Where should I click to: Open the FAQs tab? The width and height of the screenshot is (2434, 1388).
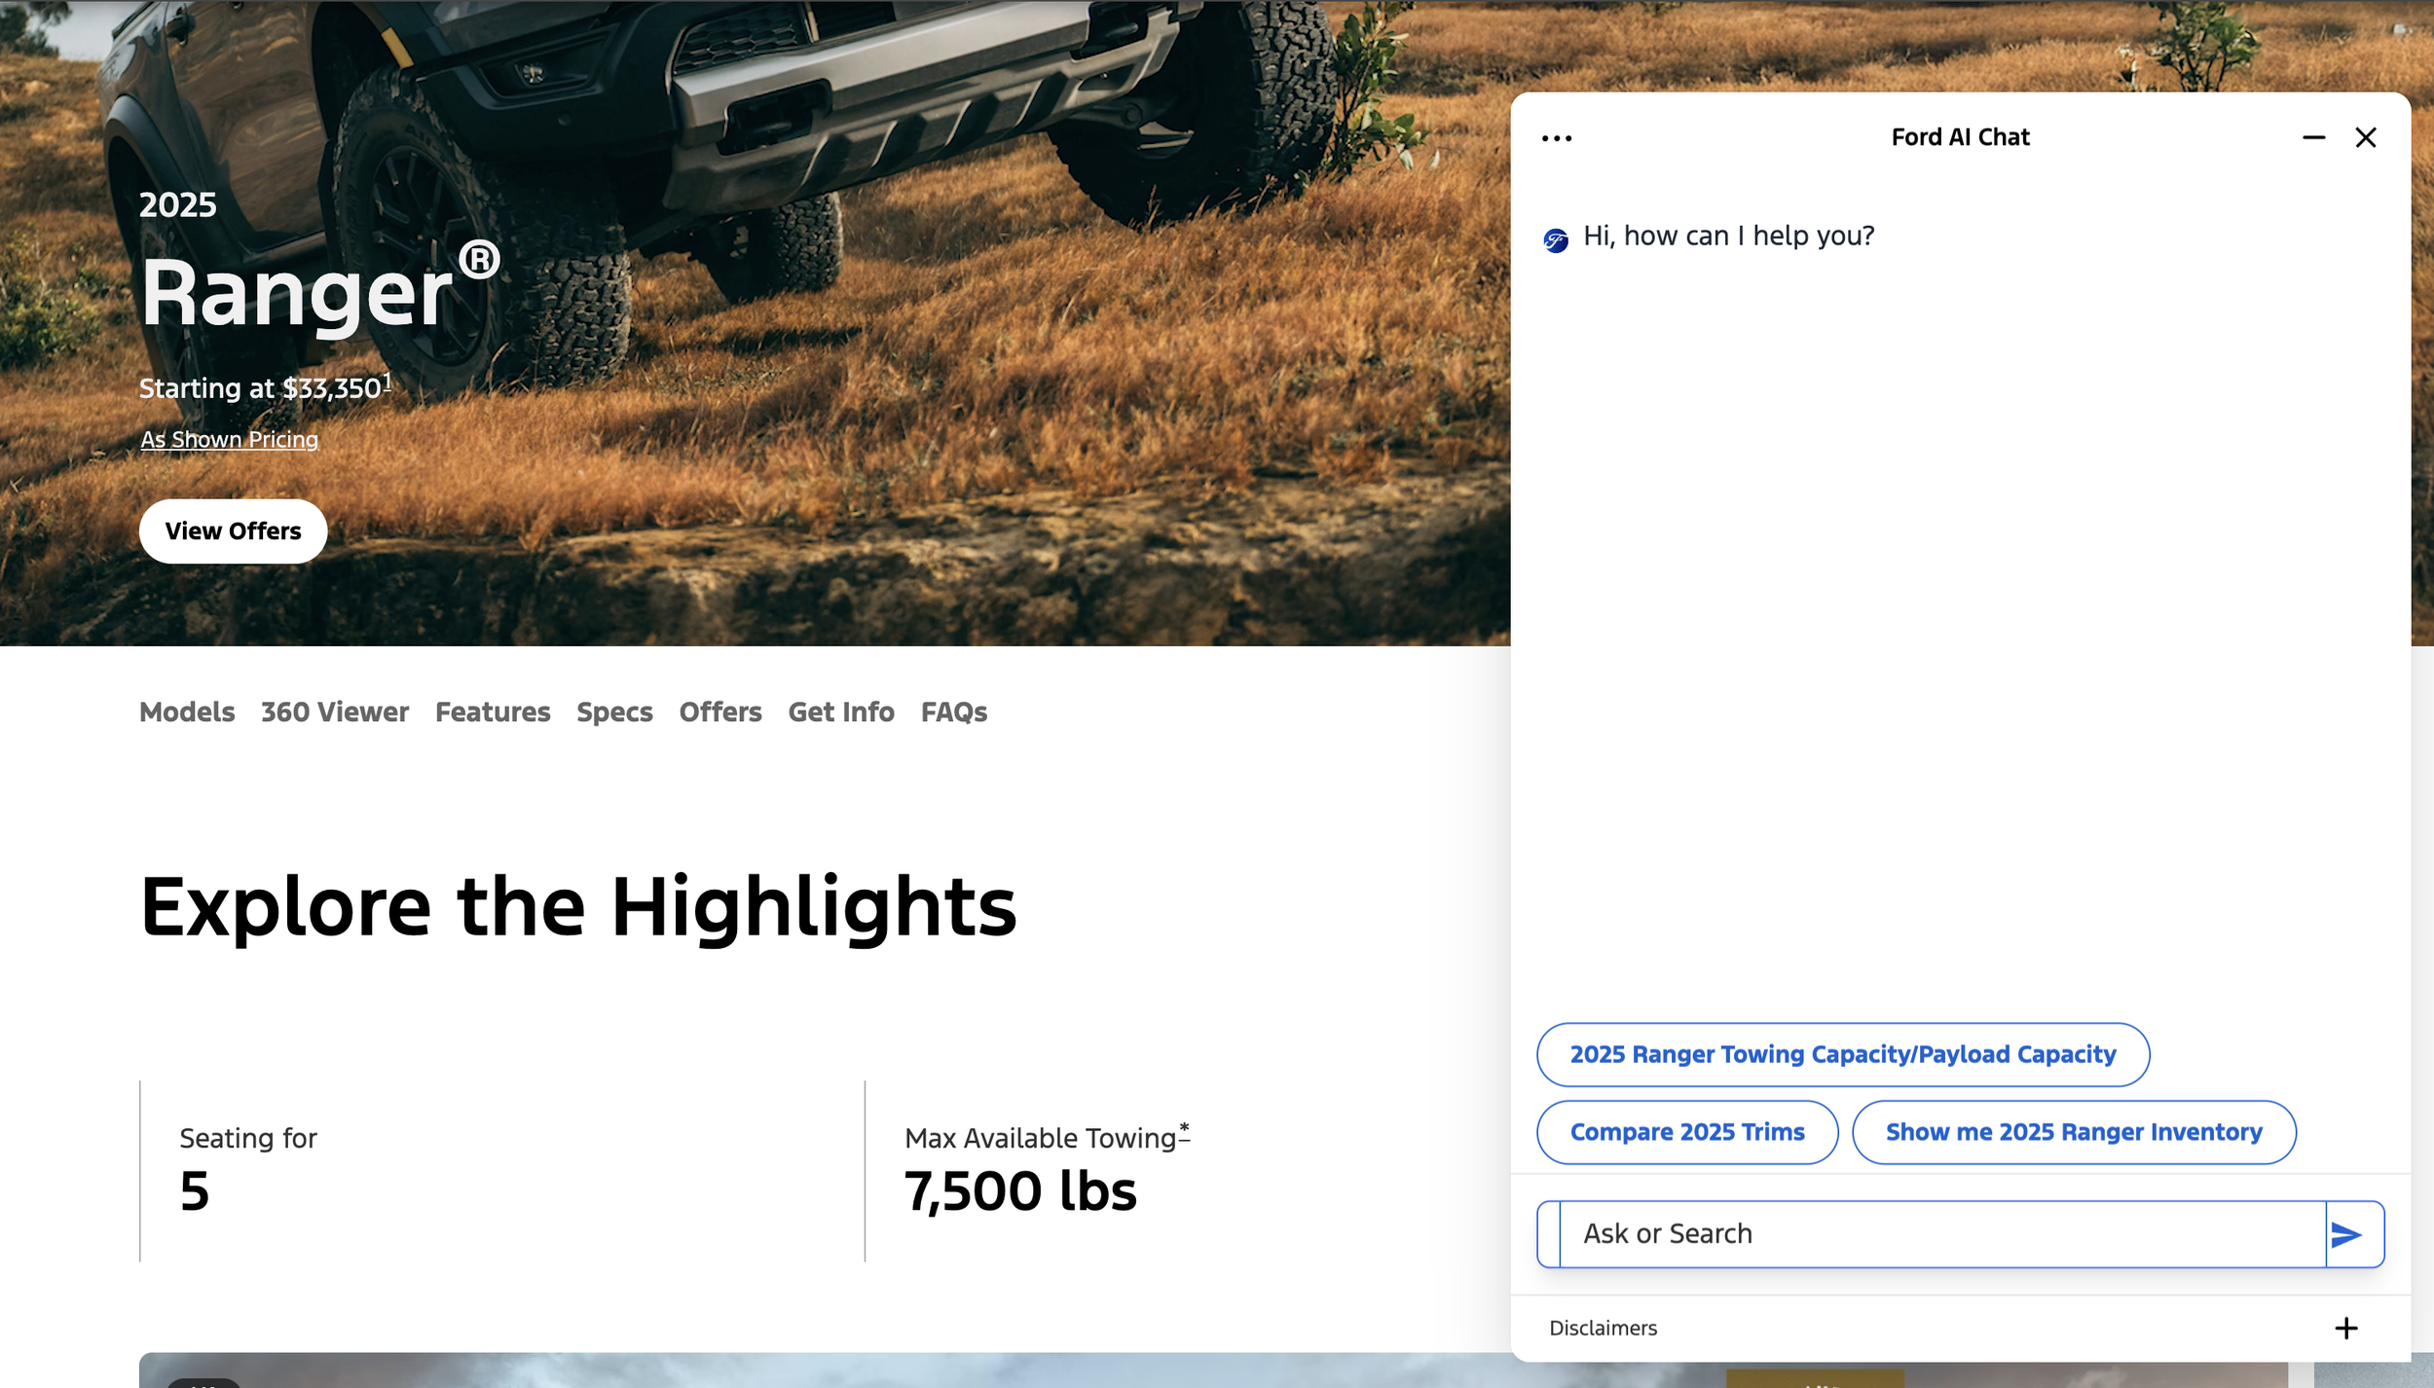point(953,712)
